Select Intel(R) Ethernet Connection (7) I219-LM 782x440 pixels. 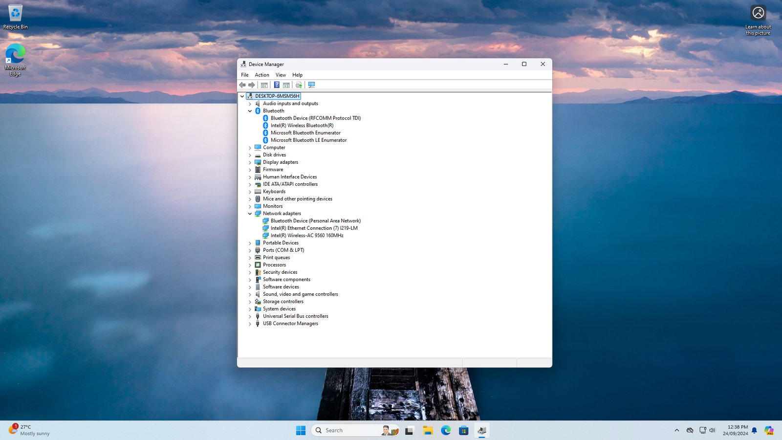pos(314,228)
